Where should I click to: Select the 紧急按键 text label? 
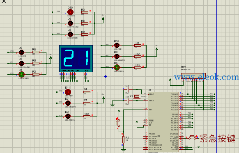coord(217,138)
